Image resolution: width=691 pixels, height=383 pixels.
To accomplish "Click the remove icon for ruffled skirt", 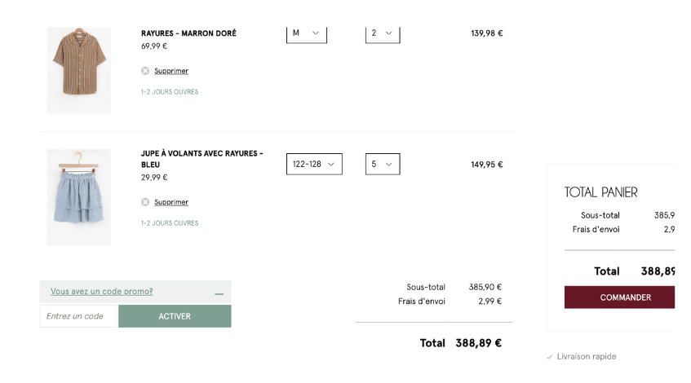I will click(x=145, y=202).
